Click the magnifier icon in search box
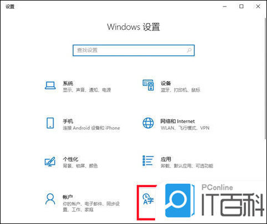Viewport: 267px width, 224px height. (x=189, y=50)
